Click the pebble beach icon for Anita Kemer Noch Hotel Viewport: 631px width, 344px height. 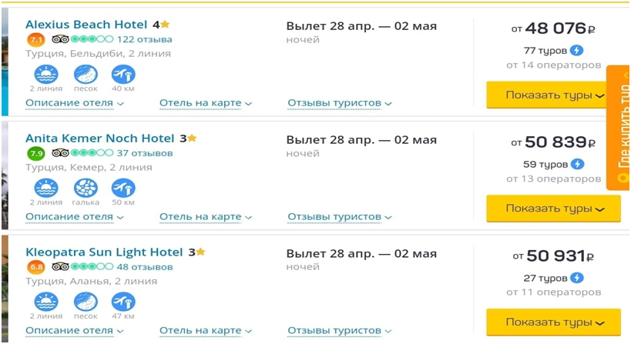(86, 188)
